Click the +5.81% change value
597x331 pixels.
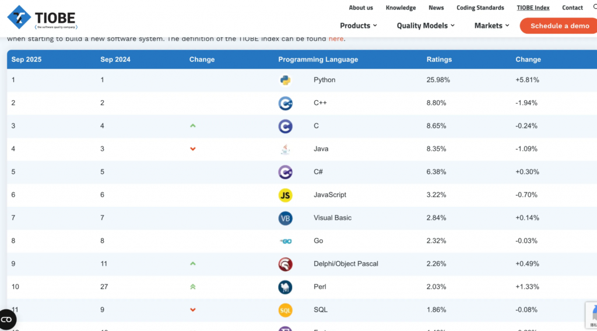point(527,80)
